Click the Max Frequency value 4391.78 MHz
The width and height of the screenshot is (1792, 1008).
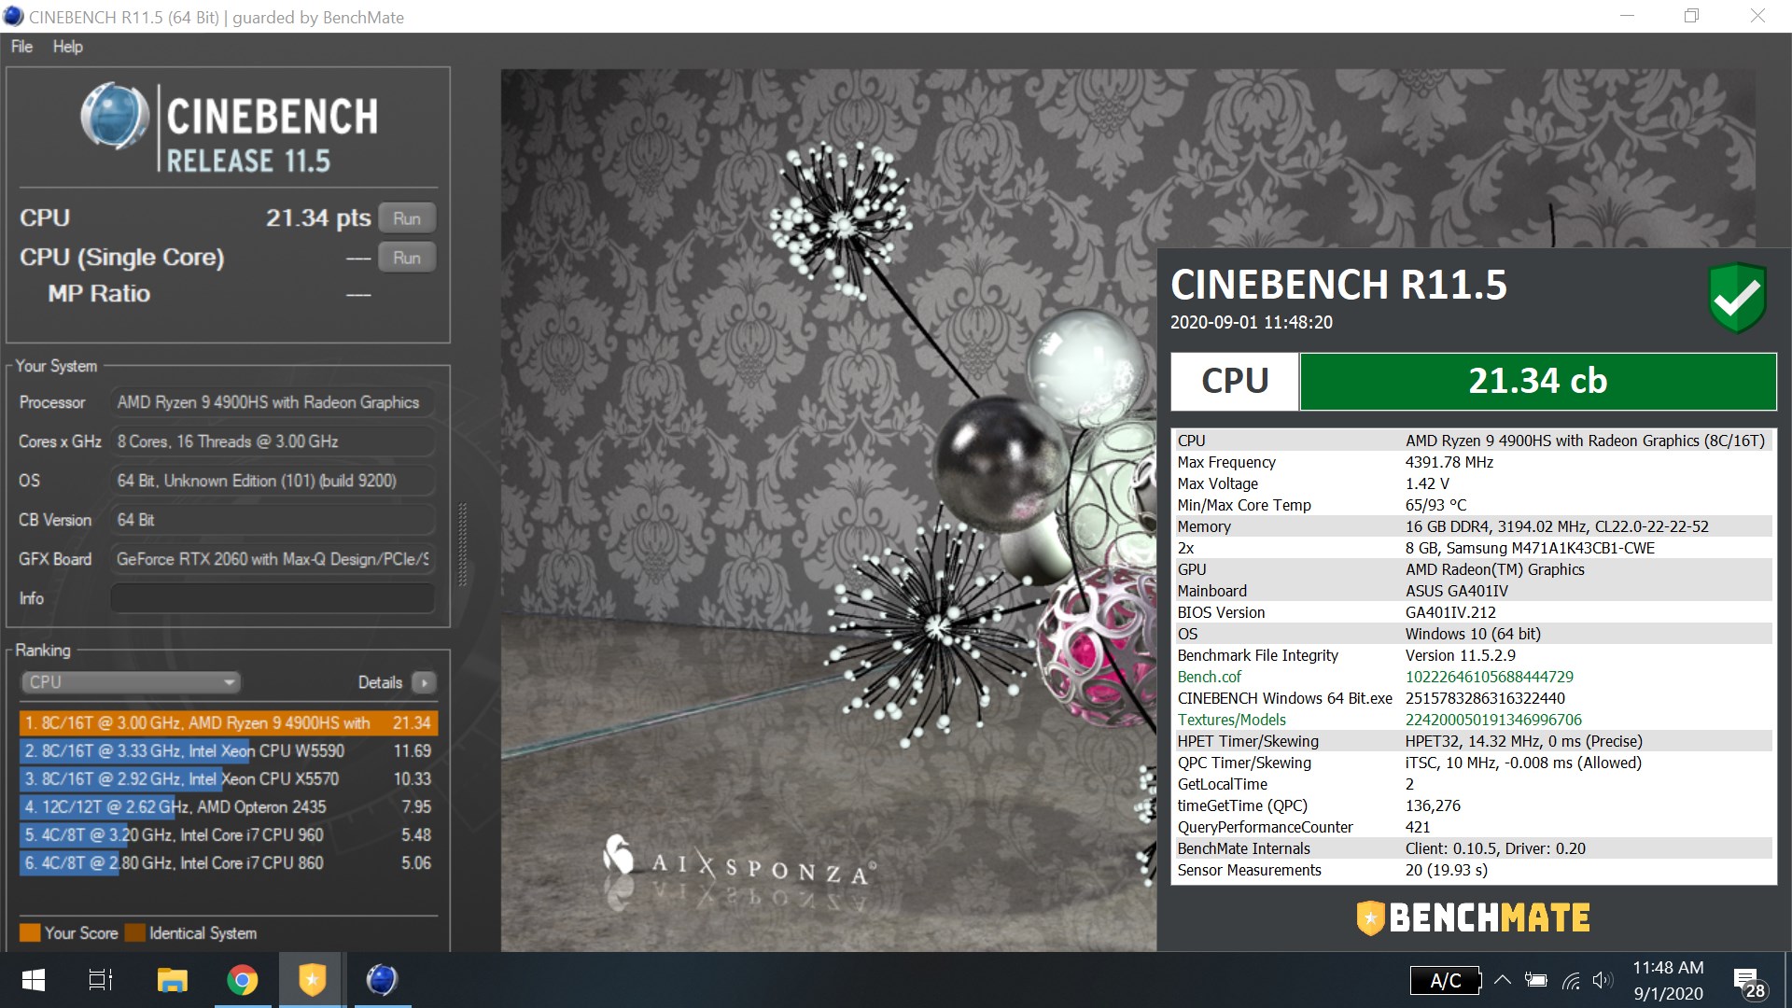click(1449, 462)
